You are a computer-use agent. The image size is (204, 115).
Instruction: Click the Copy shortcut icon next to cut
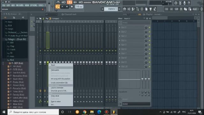point(185,9)
